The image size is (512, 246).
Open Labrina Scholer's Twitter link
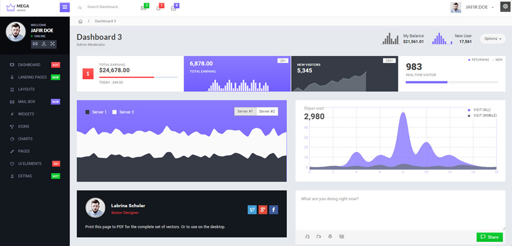[x=252, y=209]
